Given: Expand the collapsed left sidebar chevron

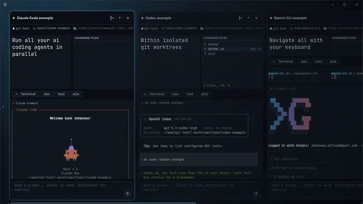Looking at the screenshot, I should (3, 107).
